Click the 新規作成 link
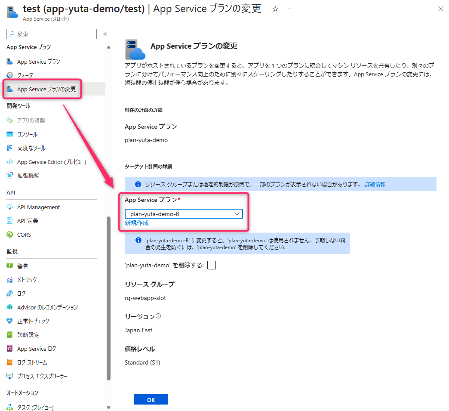The height and width of the screenshot is (411, 449). tap(137, 222)
